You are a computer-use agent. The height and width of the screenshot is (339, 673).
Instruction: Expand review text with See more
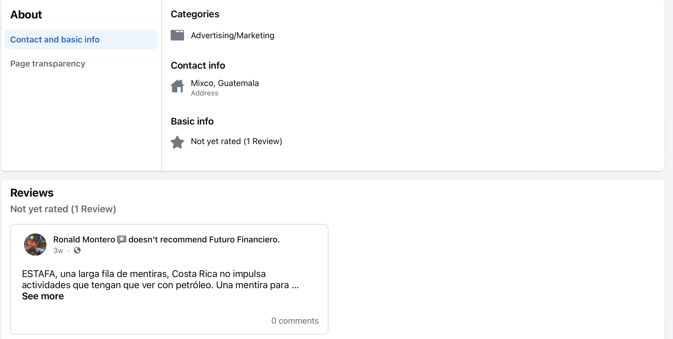click(43, 296)
